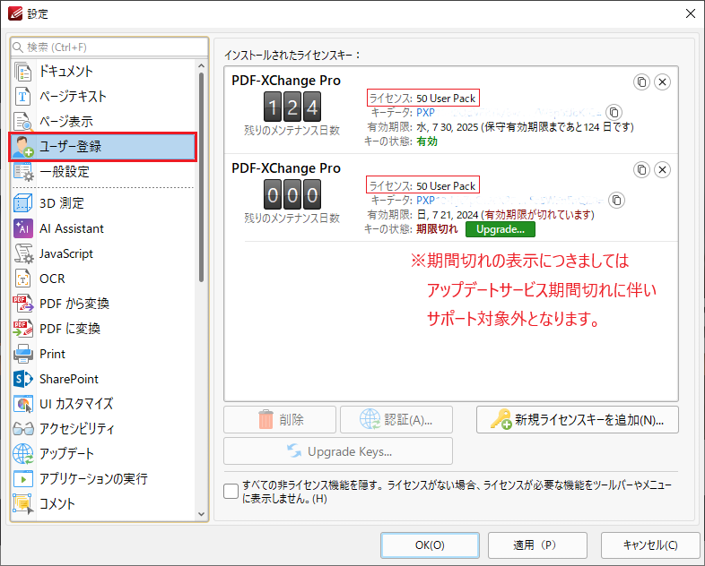Open AI Assistant settings label
Screen dimensions: 705x566
[x=72, y=228]
